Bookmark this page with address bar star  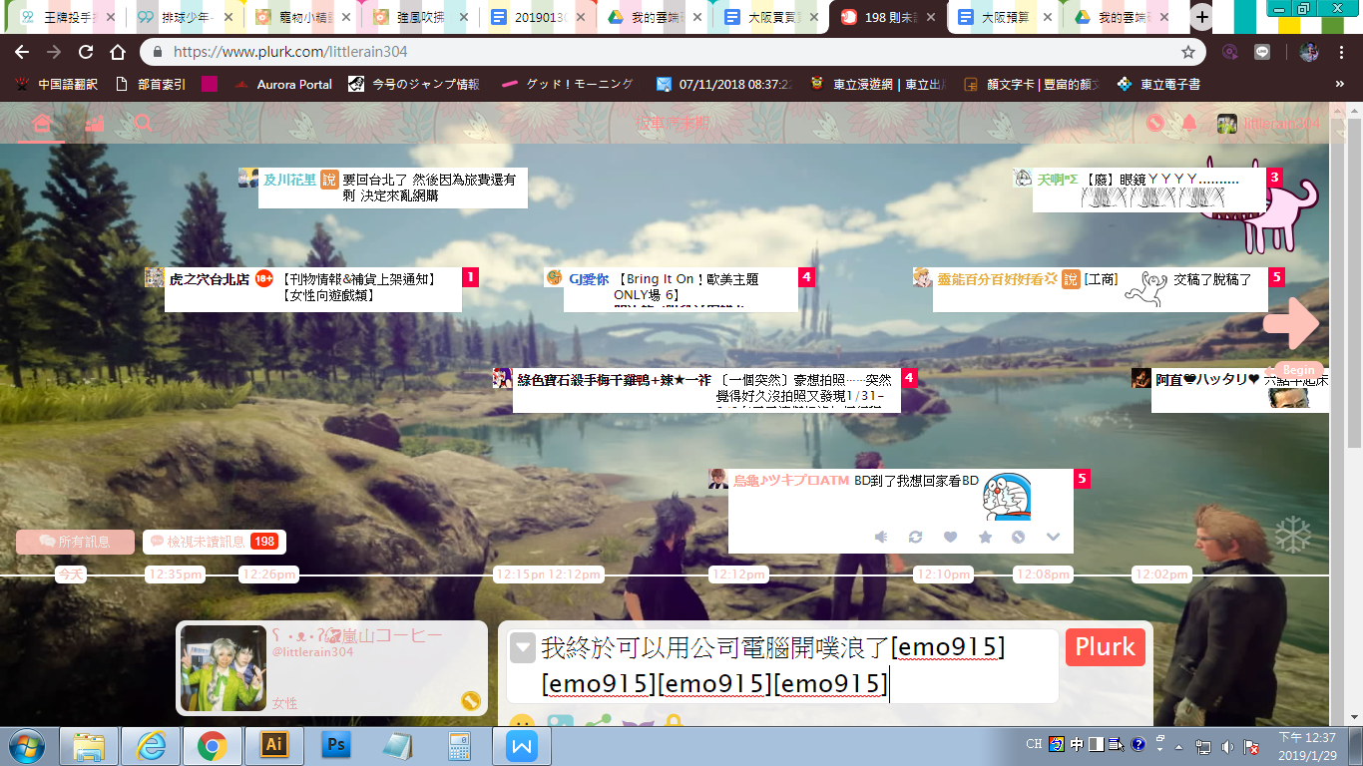1187,52
